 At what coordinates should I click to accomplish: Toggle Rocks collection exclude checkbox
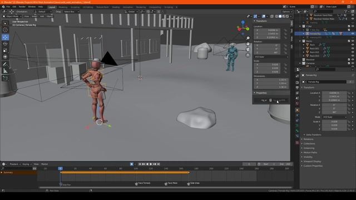point(349,41)
